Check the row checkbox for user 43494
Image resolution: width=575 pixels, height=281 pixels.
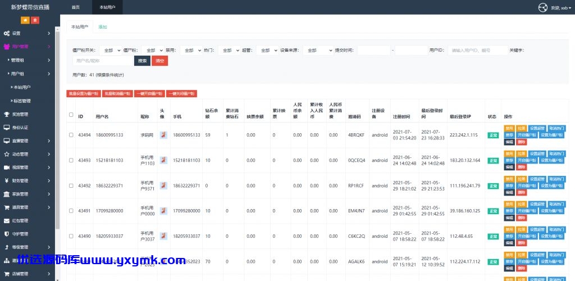coord(71,135)
